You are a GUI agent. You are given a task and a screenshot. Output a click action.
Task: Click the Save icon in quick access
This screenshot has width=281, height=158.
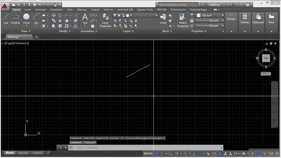(24, 4)
